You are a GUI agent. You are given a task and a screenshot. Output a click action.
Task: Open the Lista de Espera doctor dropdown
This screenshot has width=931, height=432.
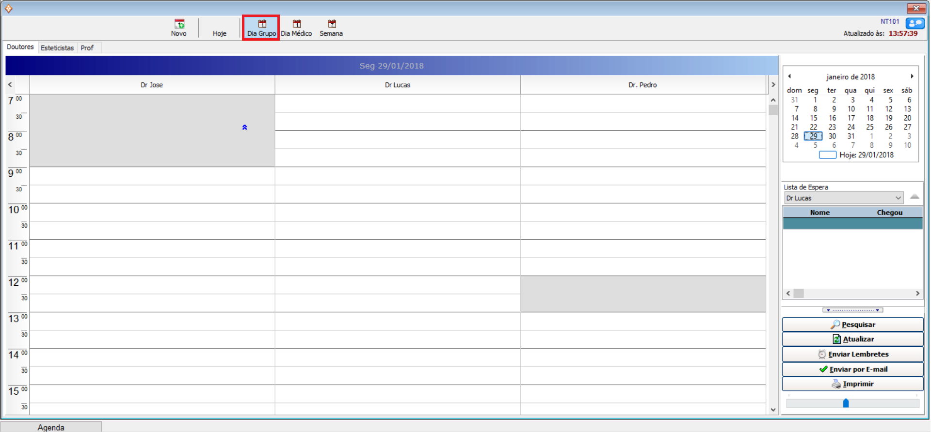tap(898, 198)
